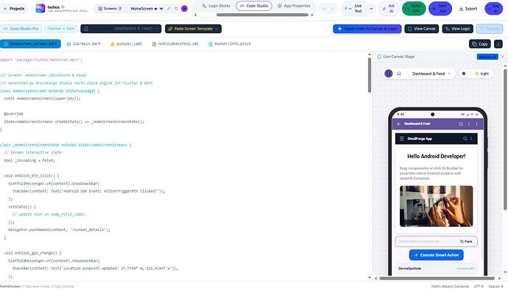
Task: Click the Undo arrow icon
Action: click(x=324, y=9)
